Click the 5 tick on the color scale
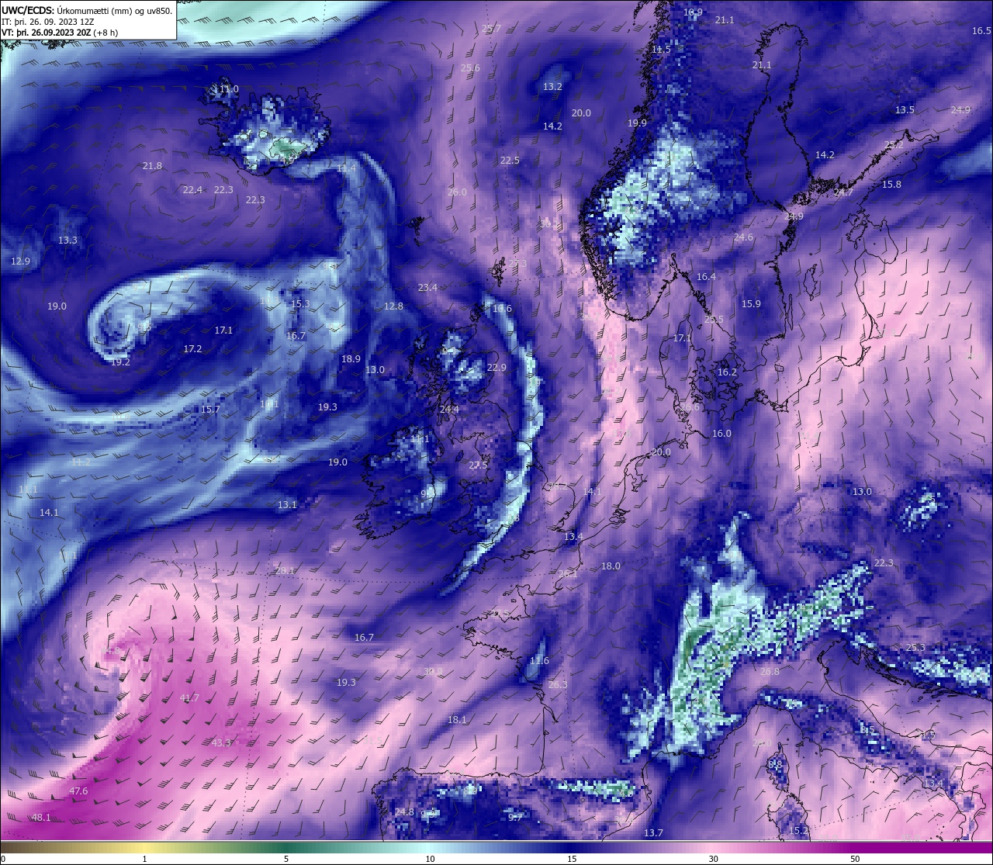This screenshot has width=993, height=865. pos(286,859)
